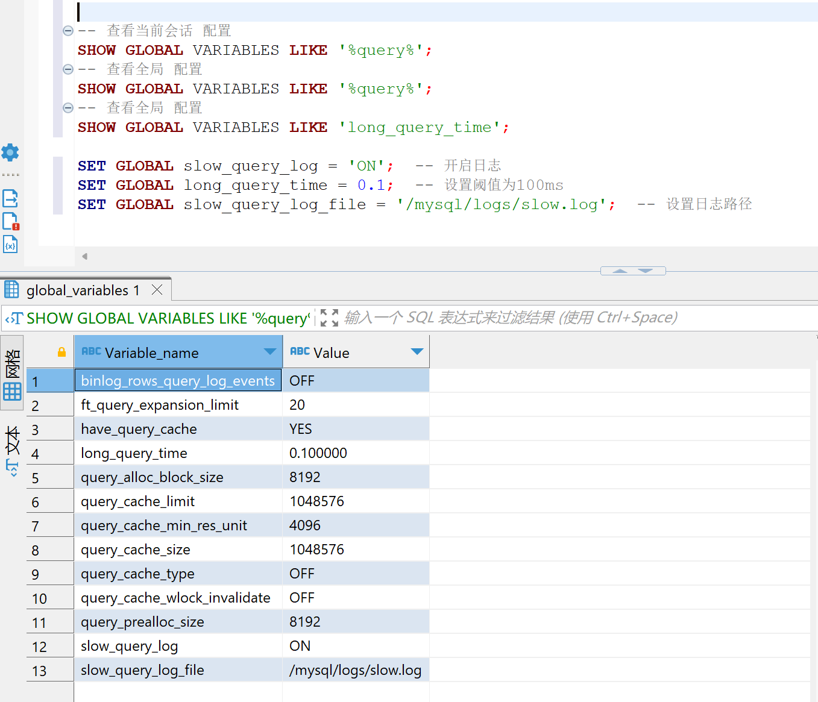Click the /mysql/logs/slow.log value cell
Viewport: 818px width, 702px height.
356,669
